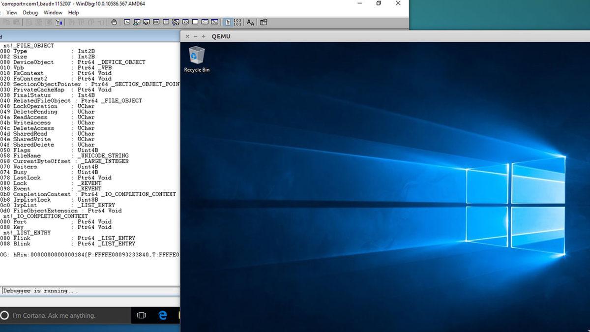The image size is (590, 332).
Task: Launch Microsoft Edge from the taskbar
Action: pyautogui.click(x=163, y=315)
